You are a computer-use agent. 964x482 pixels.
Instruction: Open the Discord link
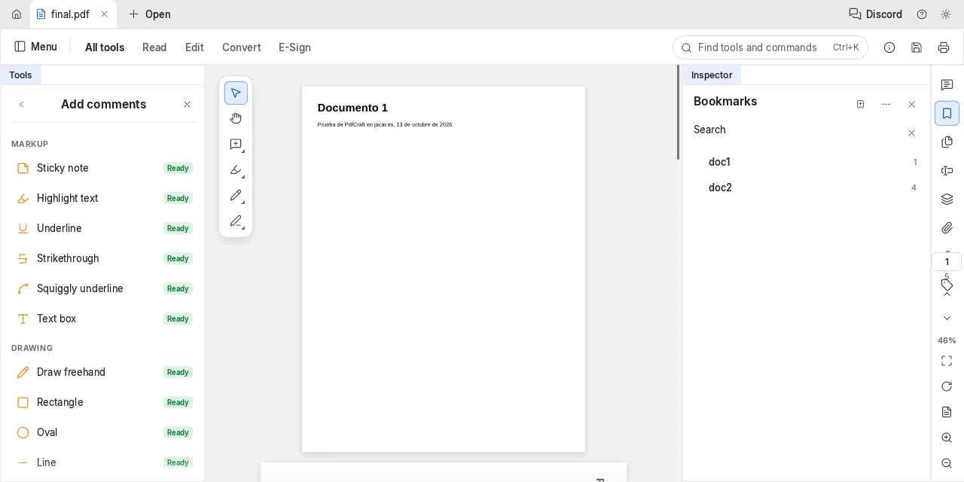876,14
